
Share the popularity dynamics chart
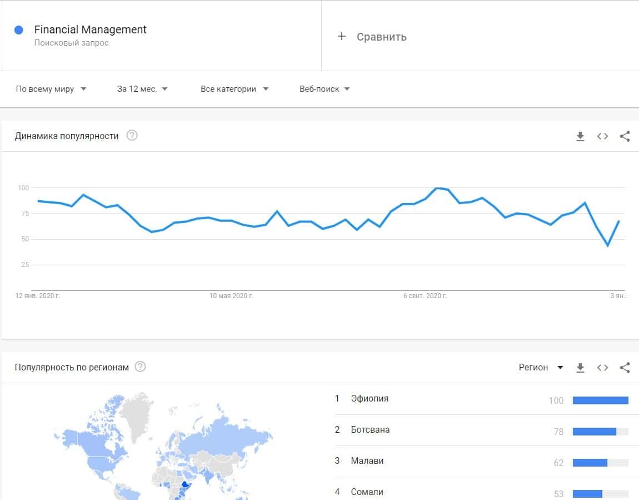(x=625, y=136)
